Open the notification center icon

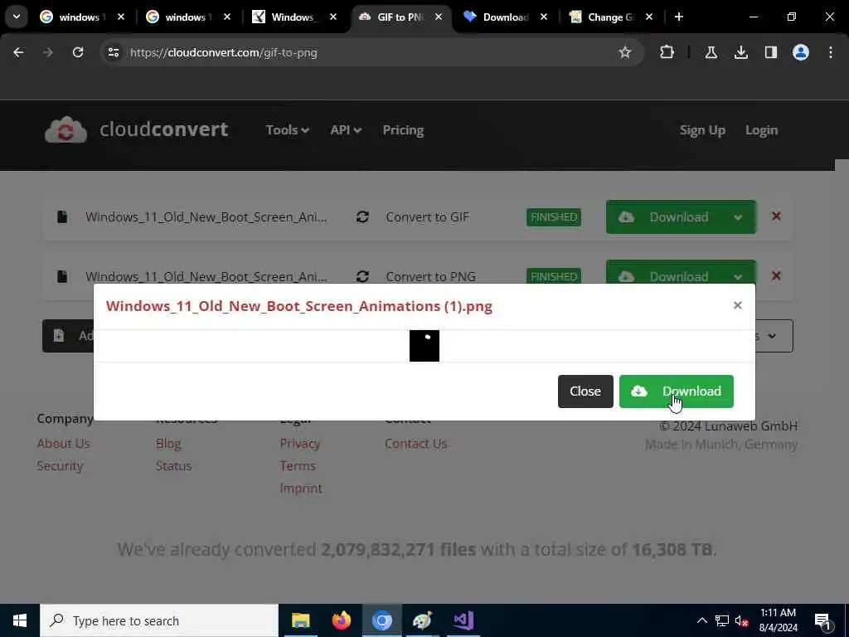pyautogui.click(x=823, y=620)
